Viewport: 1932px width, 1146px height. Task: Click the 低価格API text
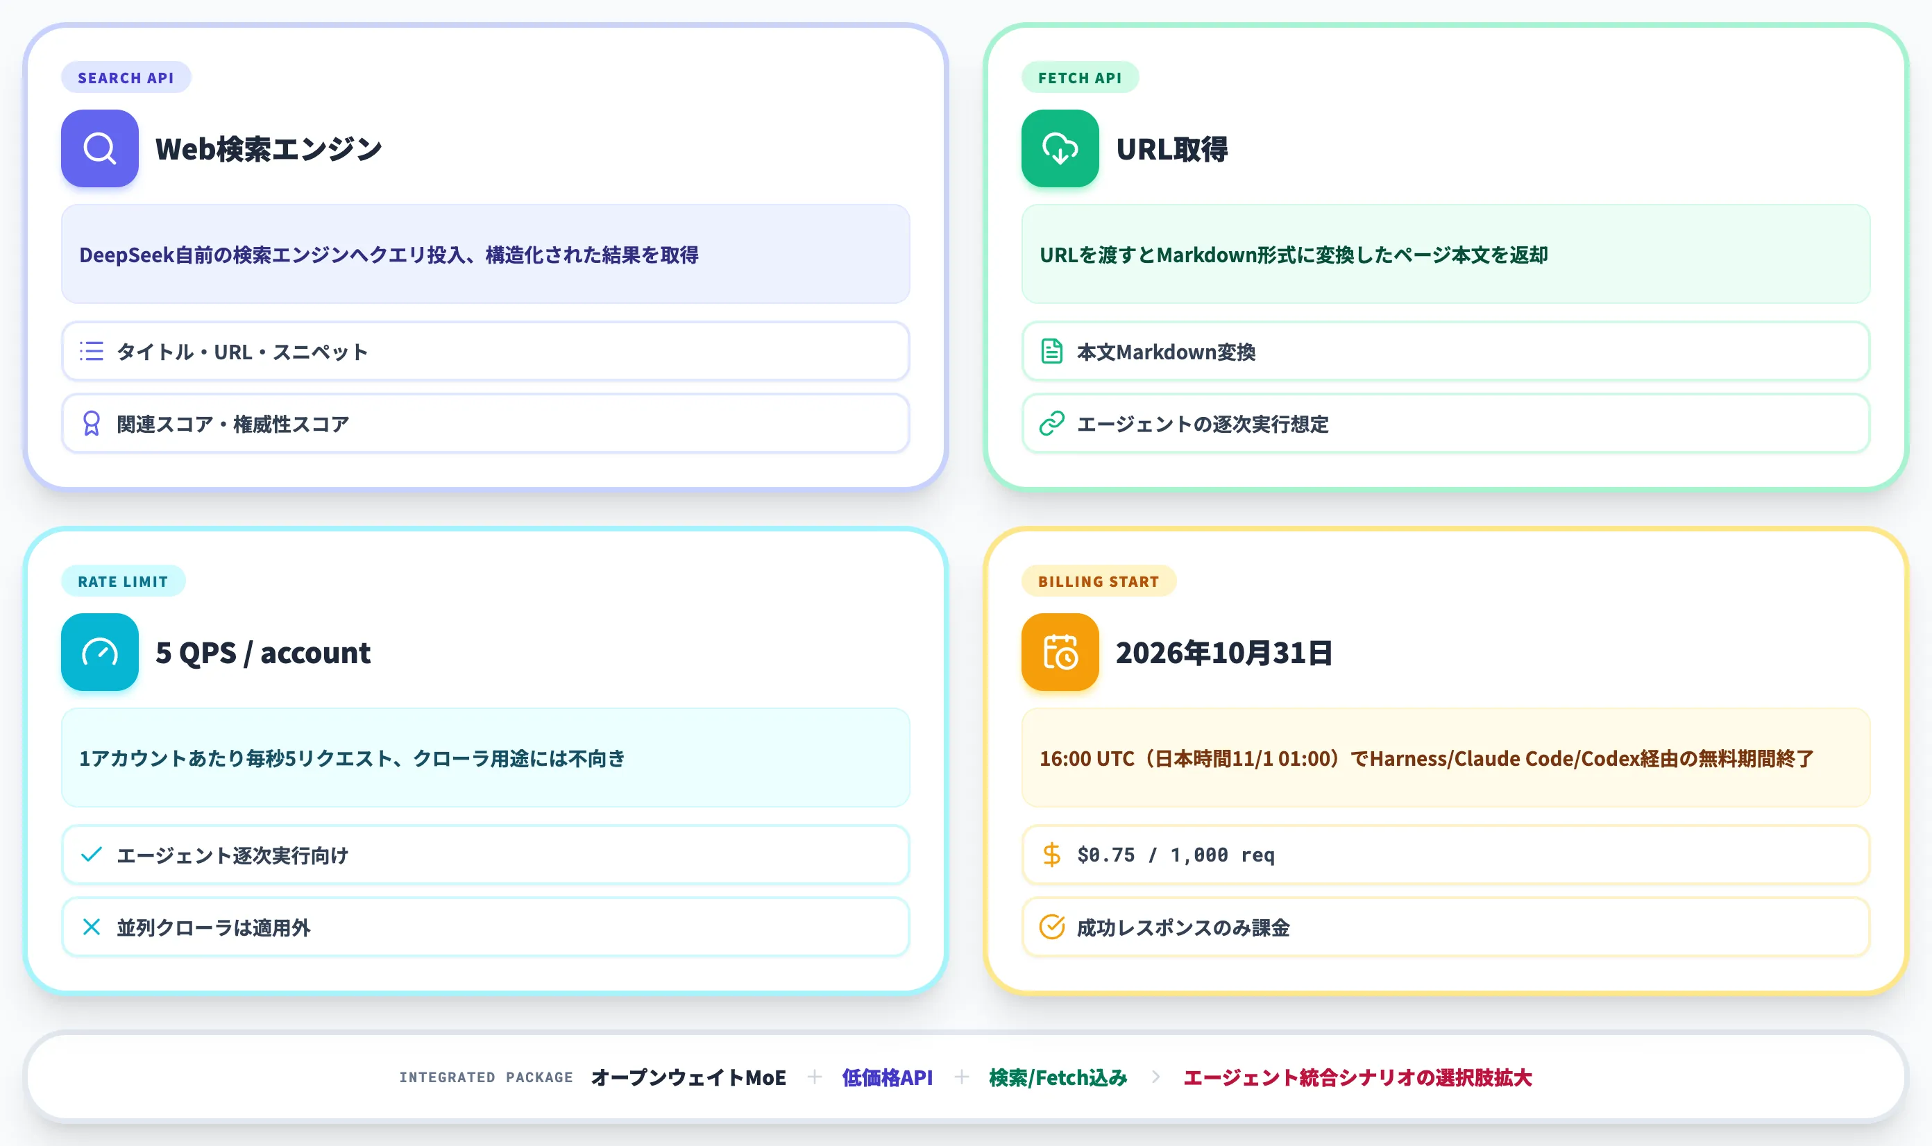coord(887,1077)
